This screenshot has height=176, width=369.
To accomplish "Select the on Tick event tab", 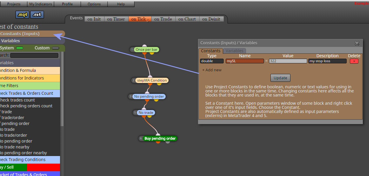I will pyautogui.click(x=140, y=19).
